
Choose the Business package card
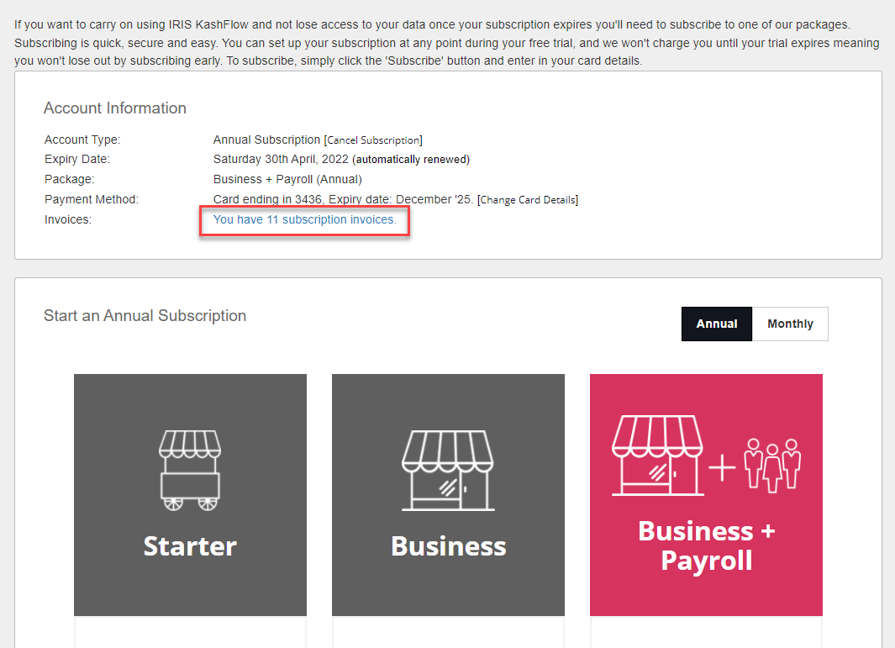(x=448, y=495)
